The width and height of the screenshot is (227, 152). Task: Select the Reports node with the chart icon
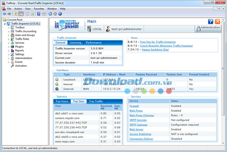pos(19,50)
